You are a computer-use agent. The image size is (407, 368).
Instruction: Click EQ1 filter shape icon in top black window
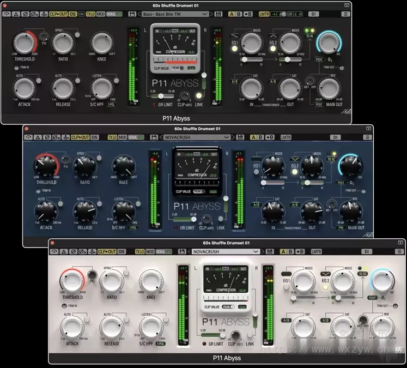click(235, 36)
